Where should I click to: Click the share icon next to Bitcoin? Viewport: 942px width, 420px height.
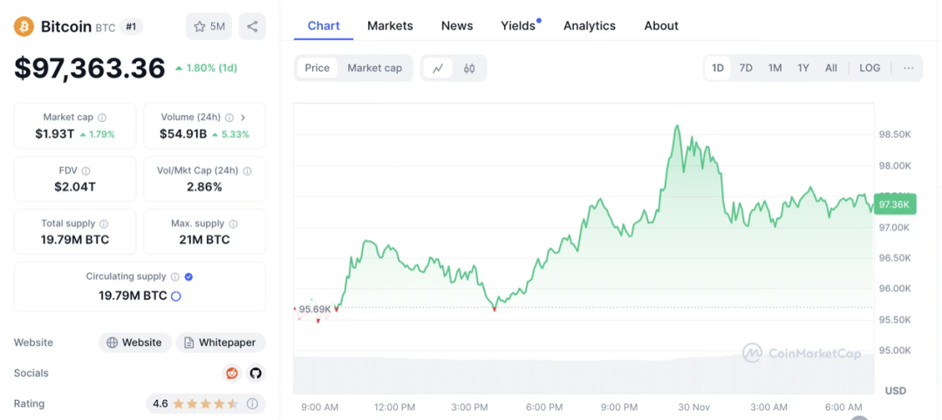pyautogui.click(x=252, y=26)
